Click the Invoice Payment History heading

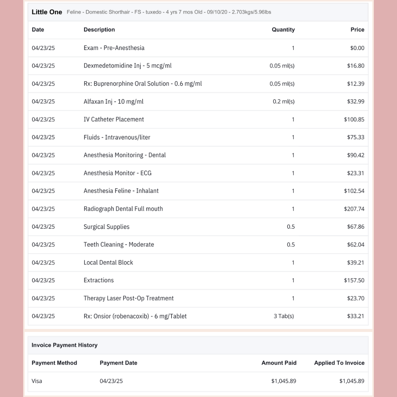tap(64, 345)
